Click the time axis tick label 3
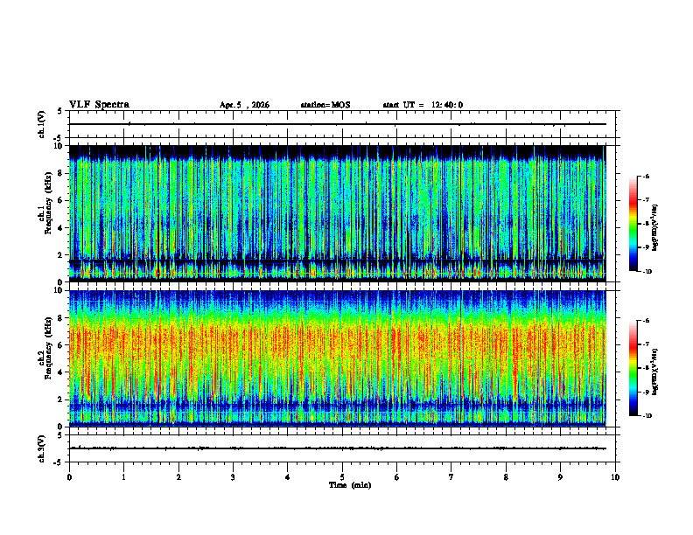This screenshot has width=693, height=535. pos(233,477)
